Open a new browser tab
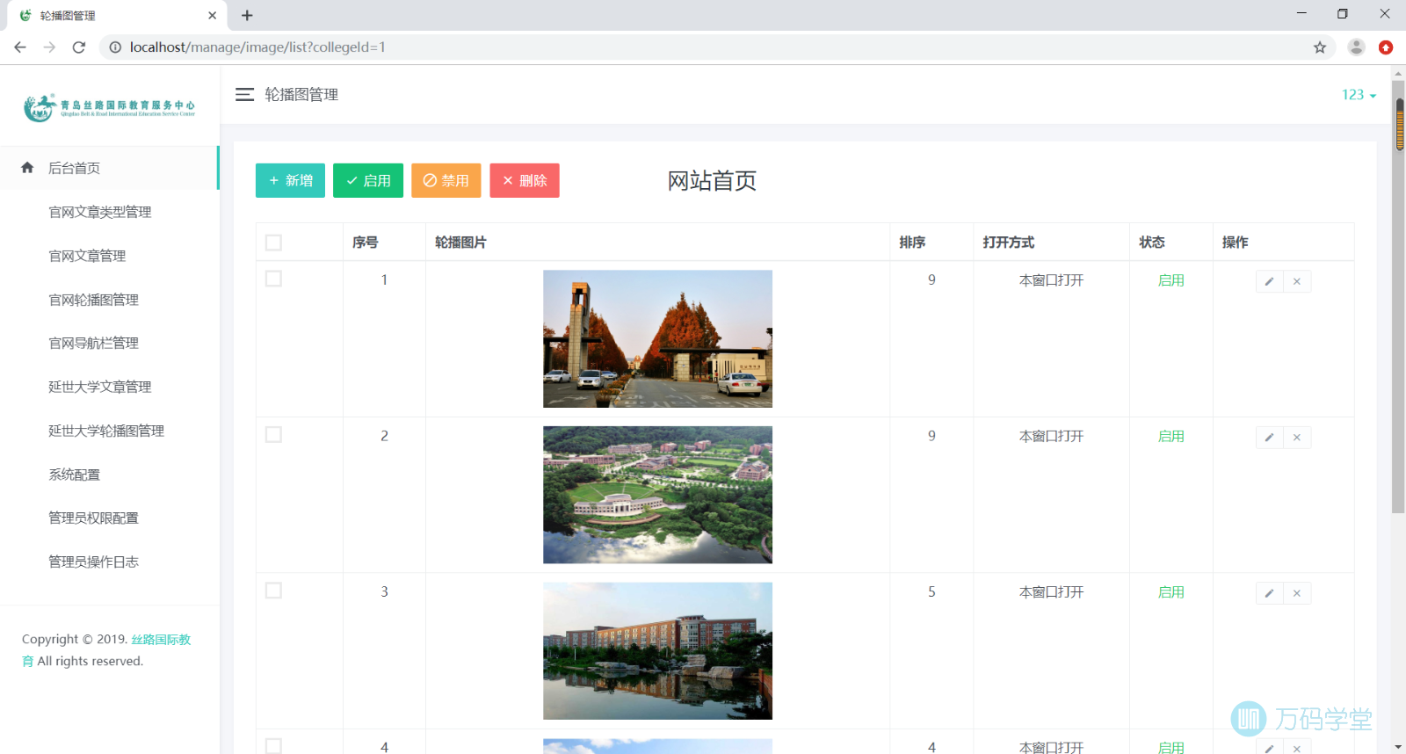Viewport: 1406px width, 754px height. pyautogui.click(x=247, y=15)
